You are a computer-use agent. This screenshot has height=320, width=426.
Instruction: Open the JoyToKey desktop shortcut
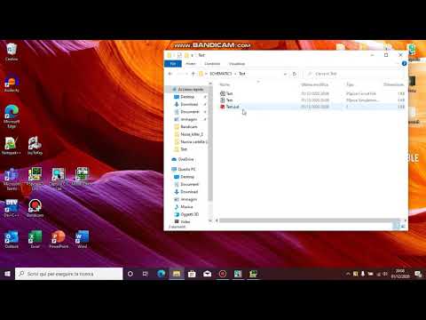35,145
